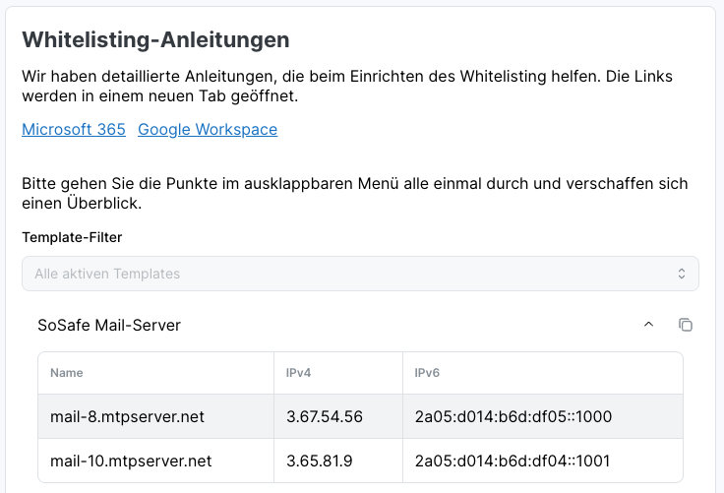Click the IPv4 address 3.65.81.9

pos(321,461)
